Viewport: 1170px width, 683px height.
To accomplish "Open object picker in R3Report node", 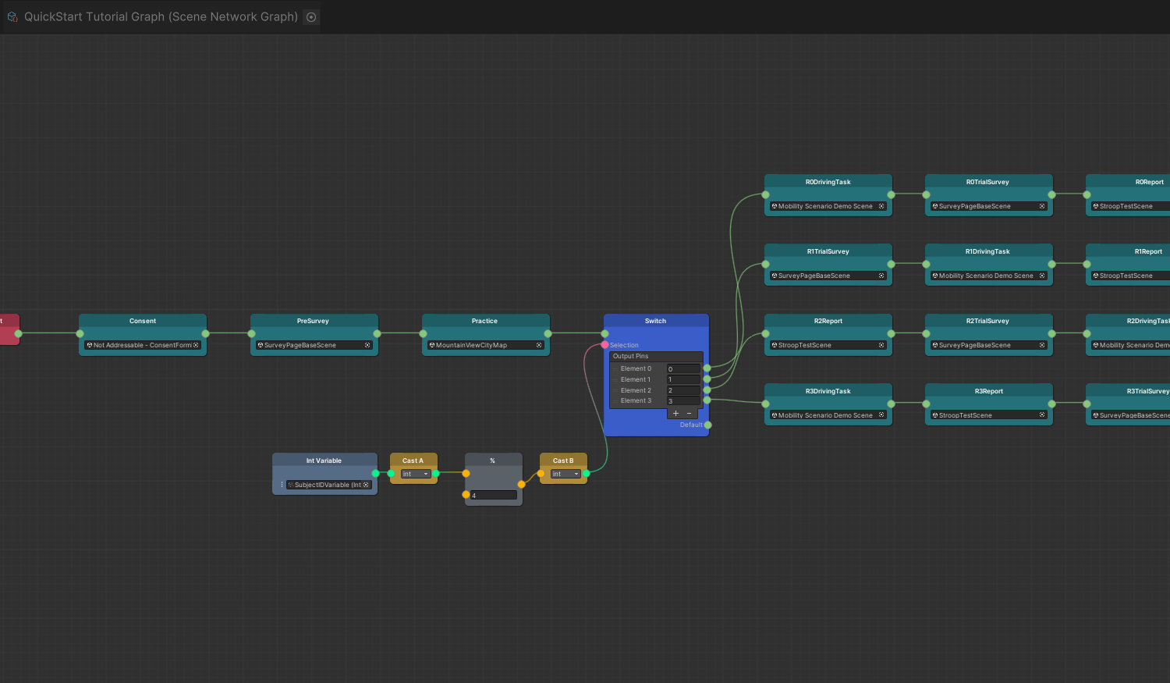I will (1042, 415).
